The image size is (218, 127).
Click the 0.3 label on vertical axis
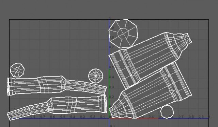111,87
